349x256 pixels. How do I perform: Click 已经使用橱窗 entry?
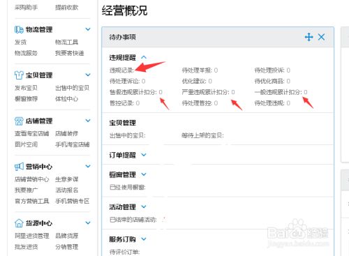point(128,187)
